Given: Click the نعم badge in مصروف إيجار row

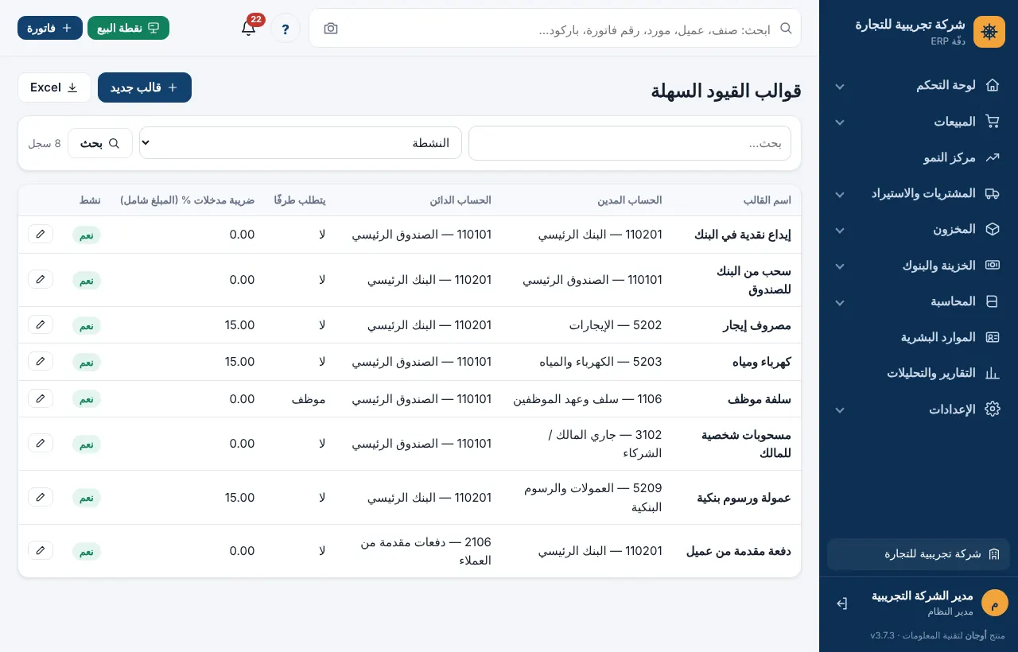Looking at the screenshot, I should (87, 325).
